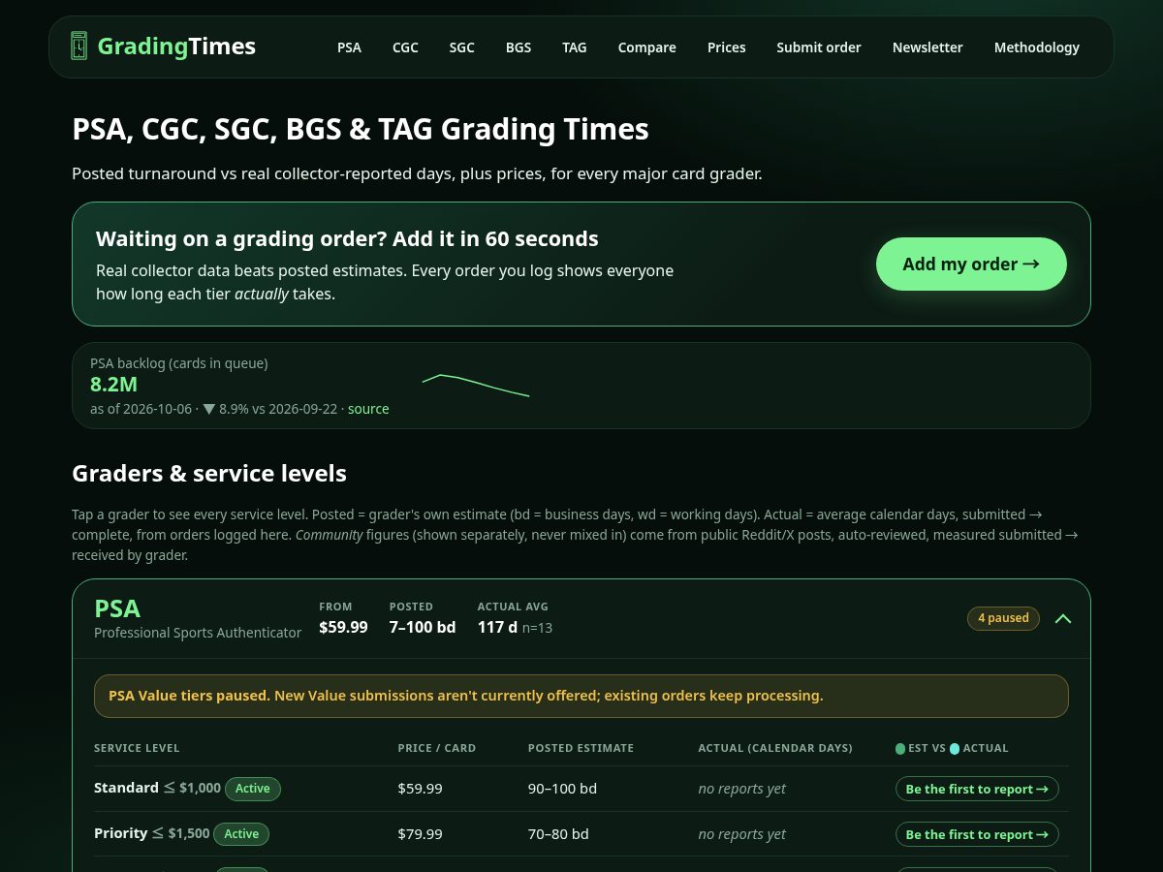Click the PSA grader heading
The image size is (1163, 872).
click(x=117, y=608)
